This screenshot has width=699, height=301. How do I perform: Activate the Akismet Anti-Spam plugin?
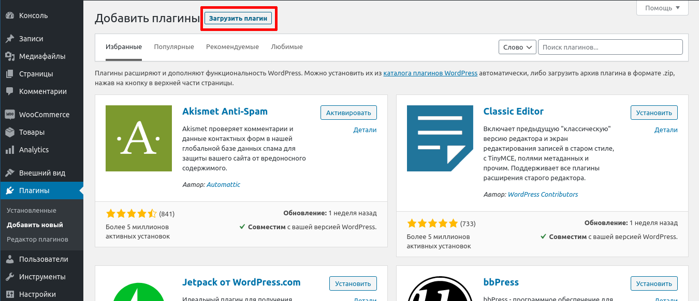pos(348,113)
